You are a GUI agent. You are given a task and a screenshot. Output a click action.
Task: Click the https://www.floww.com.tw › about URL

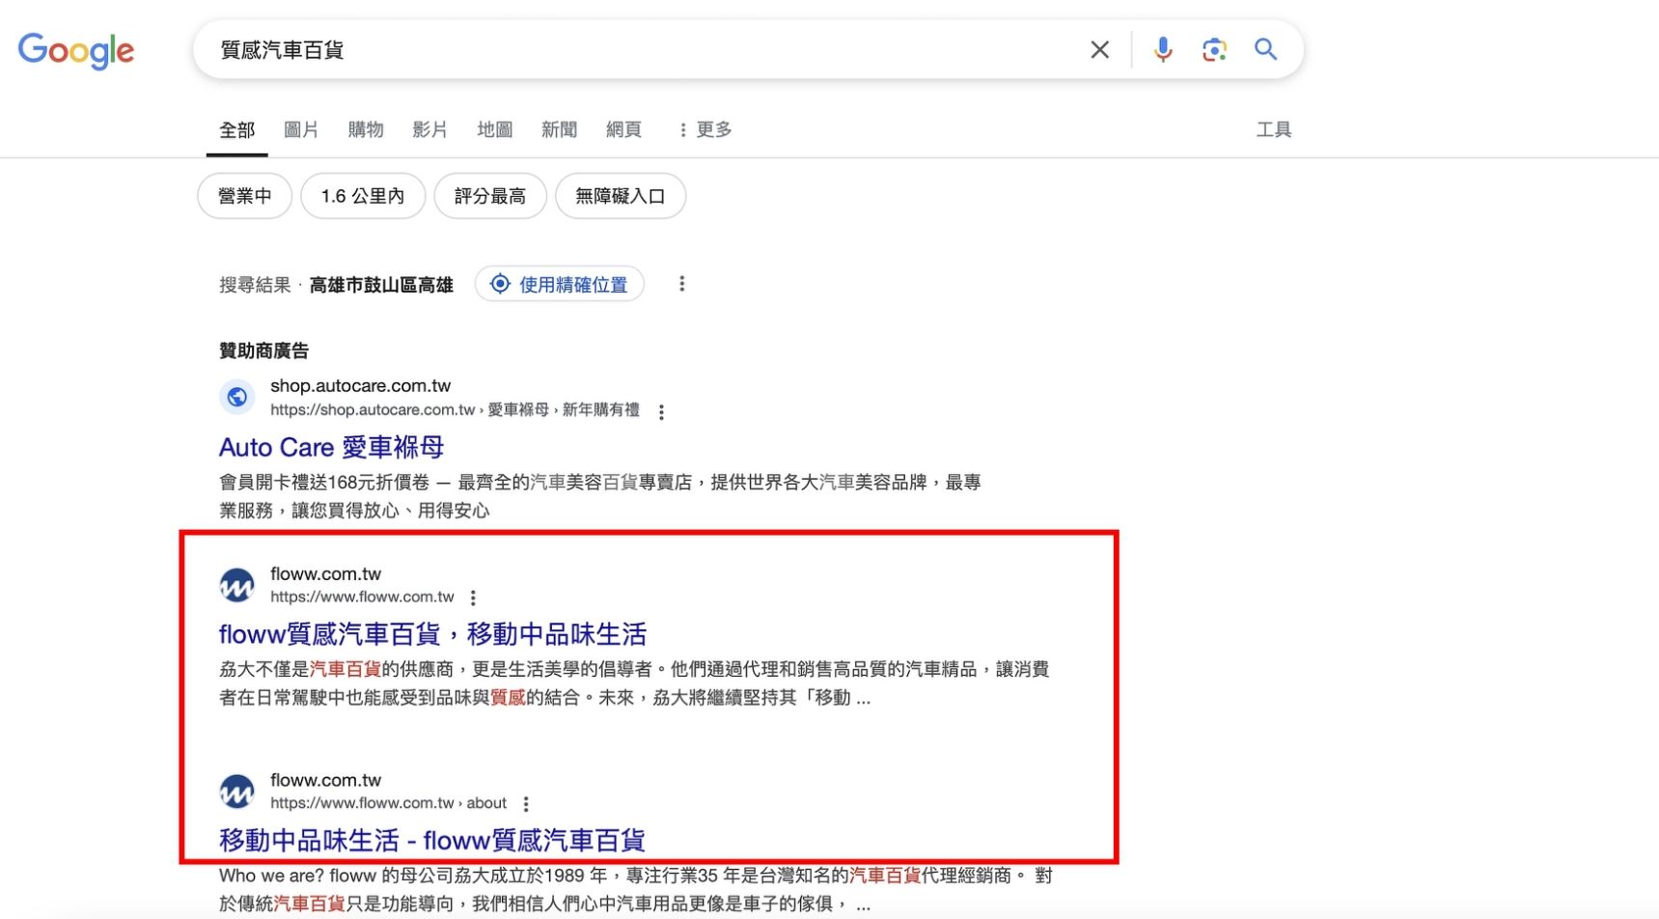(388, 803)
